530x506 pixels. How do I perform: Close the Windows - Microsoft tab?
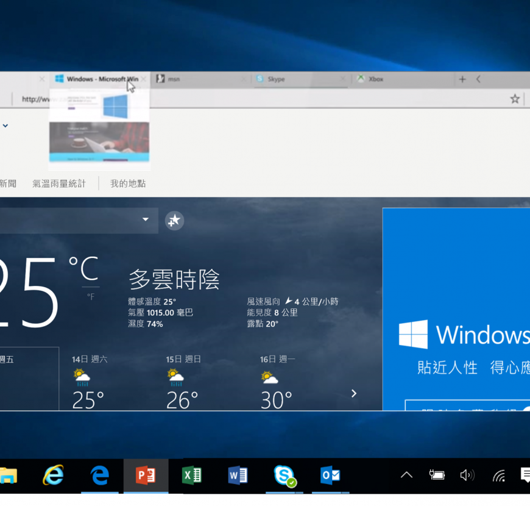(x=144, y=79)
